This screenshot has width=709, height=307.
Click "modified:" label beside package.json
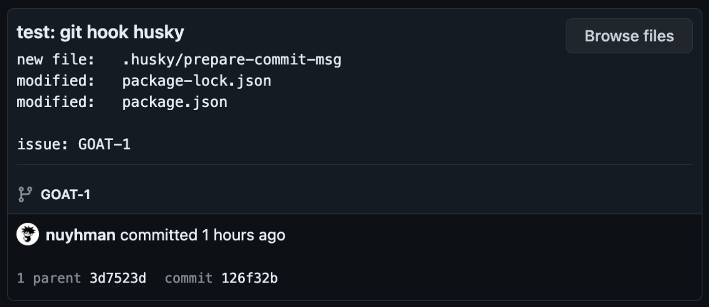point(56,102)
